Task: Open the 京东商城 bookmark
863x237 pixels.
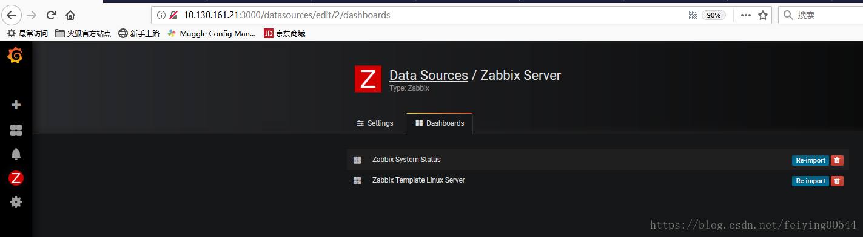Action: [284, 34]
